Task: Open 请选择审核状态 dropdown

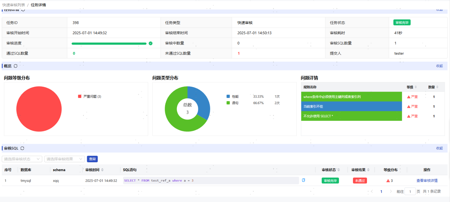Action: (x=22, y=159)
